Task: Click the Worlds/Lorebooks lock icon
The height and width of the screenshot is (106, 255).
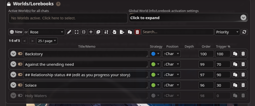Action: point(9,4)
